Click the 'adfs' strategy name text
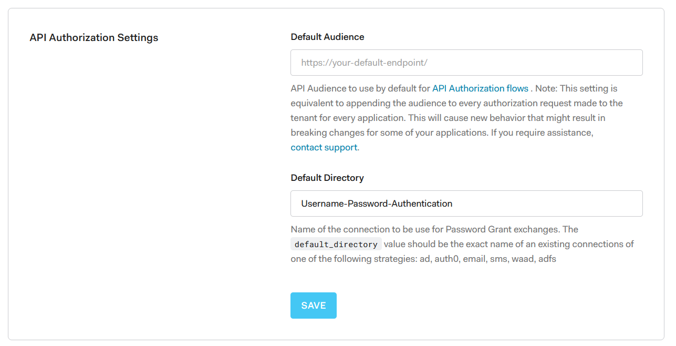The width and height of the screenshot is (676, 346). (547, 259)
